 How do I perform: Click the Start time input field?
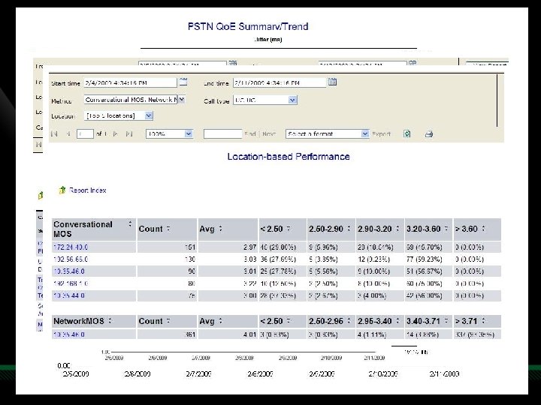131,82
